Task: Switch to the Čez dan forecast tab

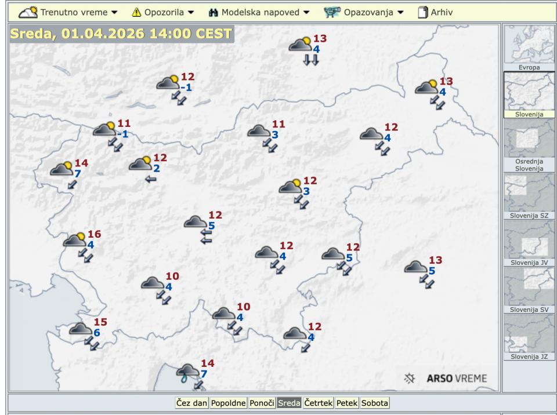Action: [191, 403]
